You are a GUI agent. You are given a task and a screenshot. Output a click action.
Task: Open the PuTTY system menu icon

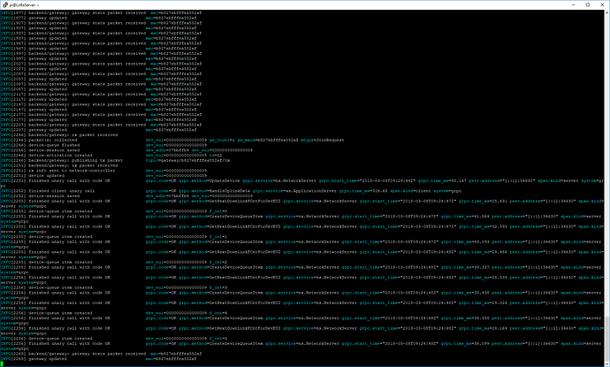tap(5, 4)
